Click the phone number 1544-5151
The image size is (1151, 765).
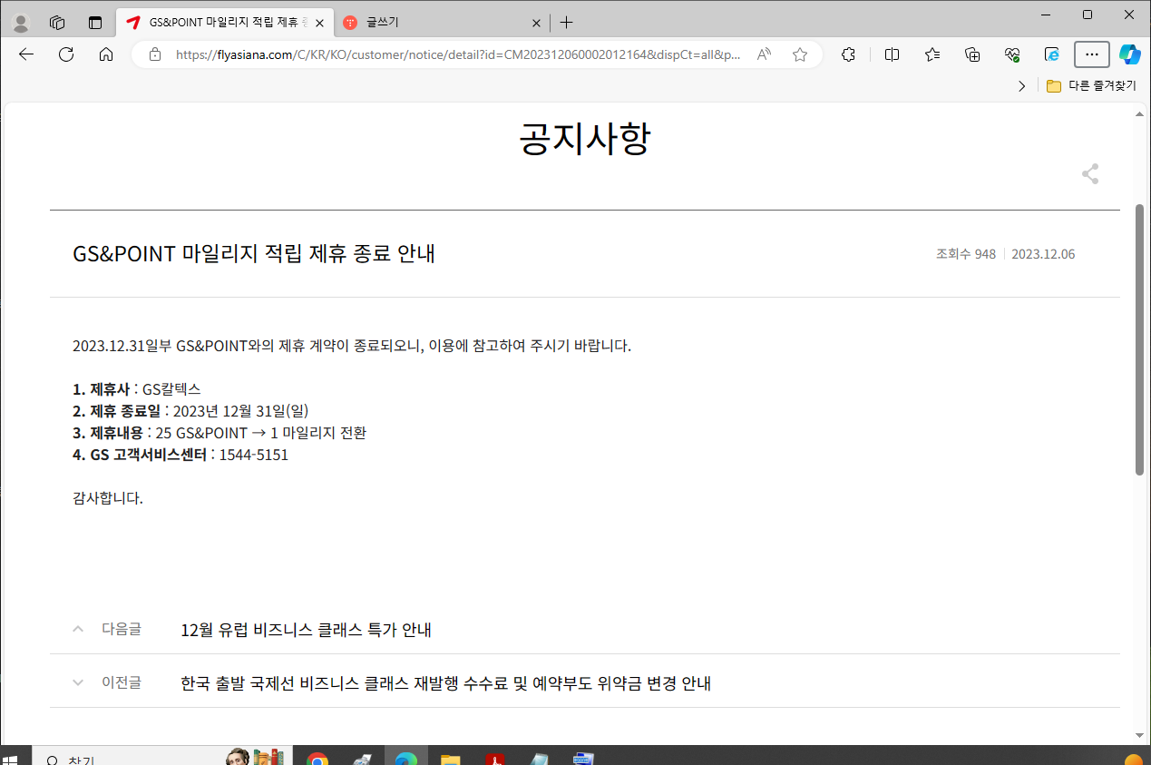coord(253,455)
